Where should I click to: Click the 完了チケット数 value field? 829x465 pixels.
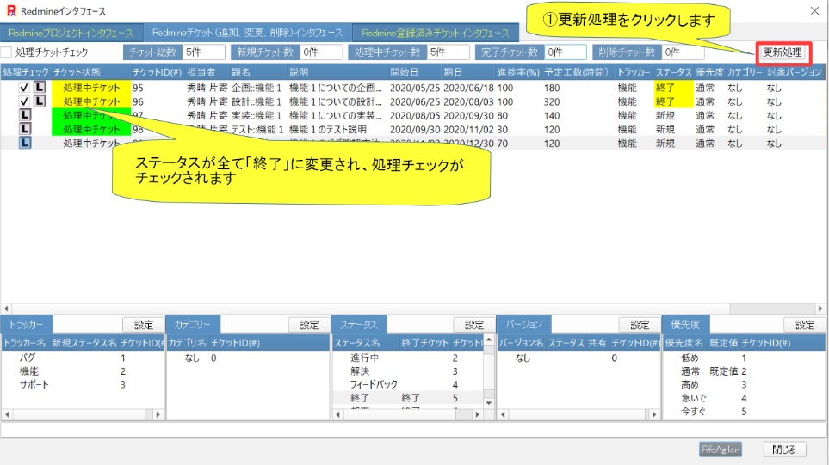[566, 52]
